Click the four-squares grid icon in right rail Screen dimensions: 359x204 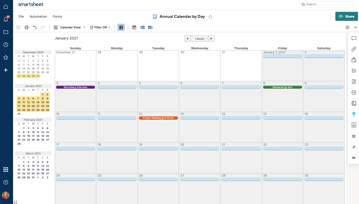354,136
